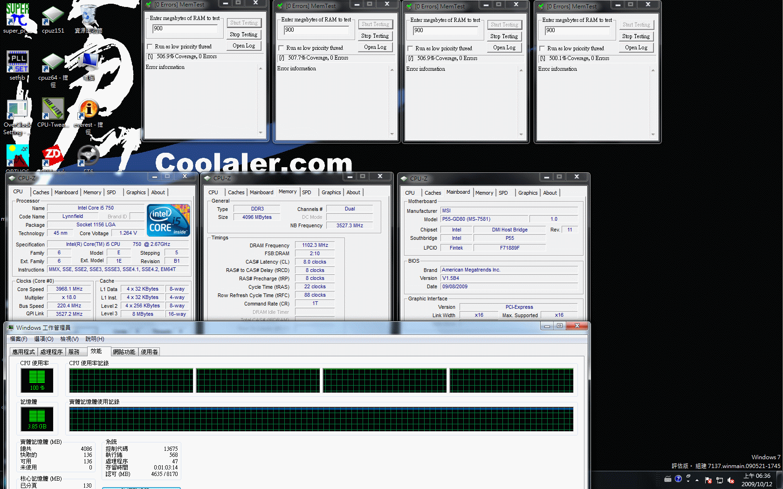Viewport: 783px width, 489px height.
Task: Click Stop Testing in MemTest with 507.7% coverage
Action: (x=375, y=36)
